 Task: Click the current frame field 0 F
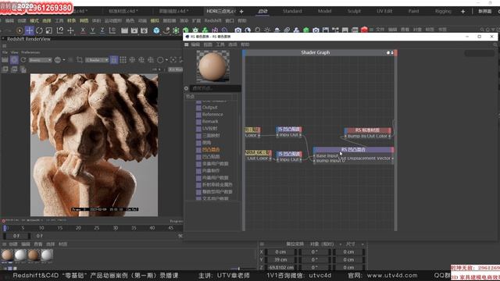point(16,236)
